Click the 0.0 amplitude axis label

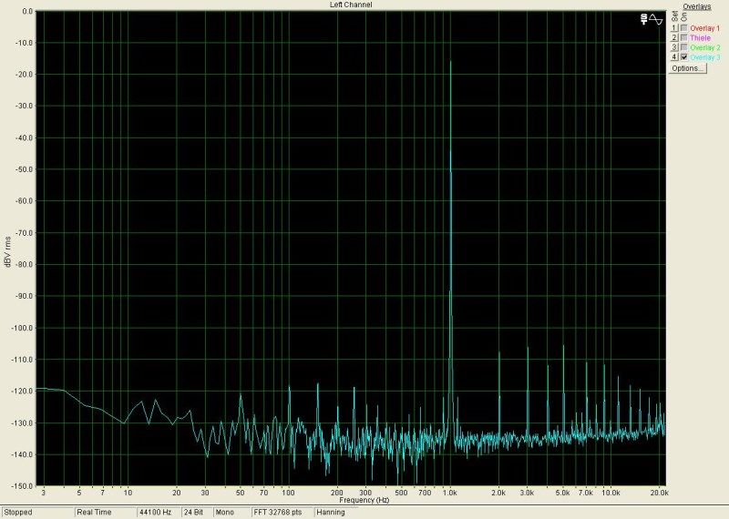point(27,11)
